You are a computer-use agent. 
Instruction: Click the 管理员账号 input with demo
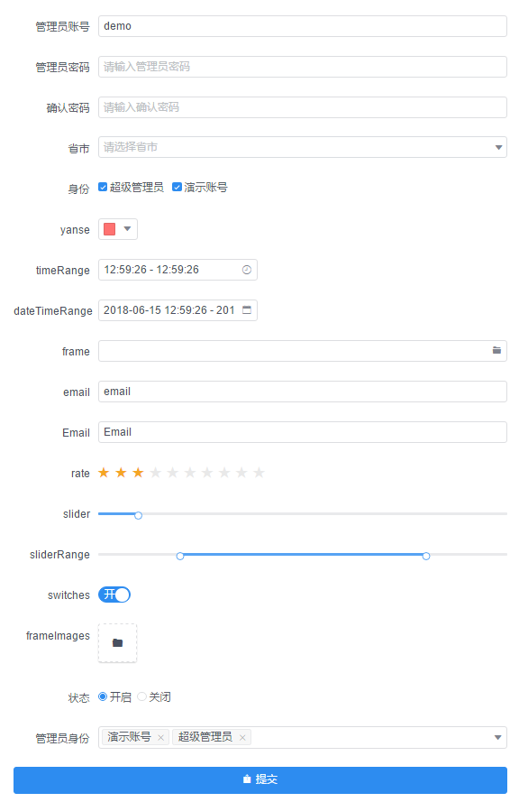[303, 26]
